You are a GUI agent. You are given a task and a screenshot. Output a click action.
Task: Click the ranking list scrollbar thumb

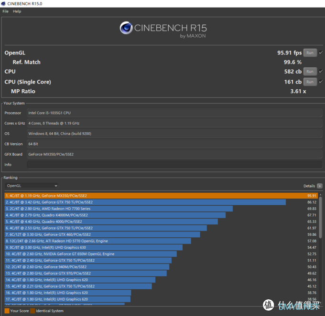click(x=320, y=217)
